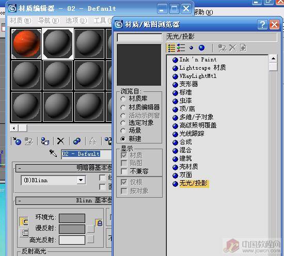Select 双面 material in list
The height and width of the screenshot is (256, 284).
click(185, 175)
